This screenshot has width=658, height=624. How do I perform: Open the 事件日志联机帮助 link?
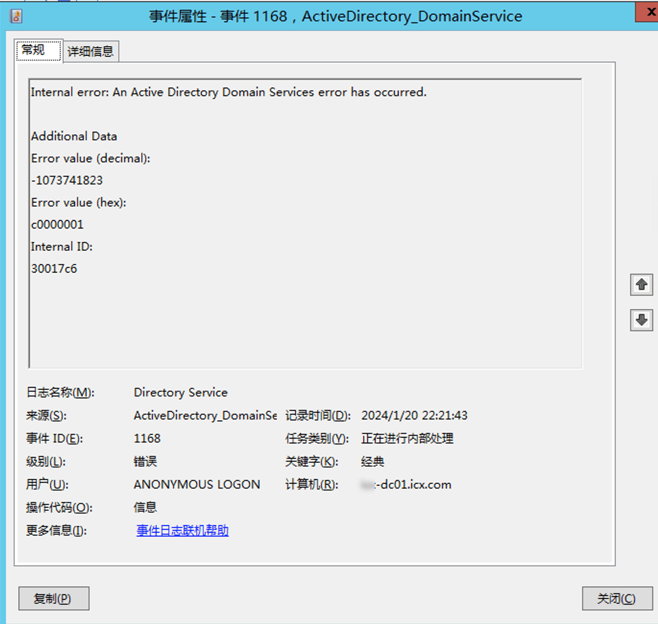click(x=183, y=530)
